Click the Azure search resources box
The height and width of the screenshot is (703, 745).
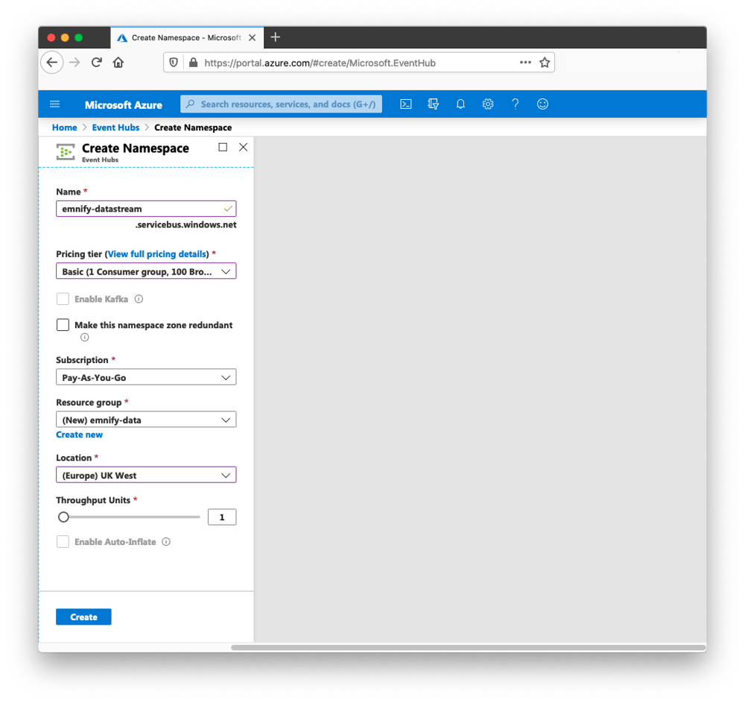[281, 104]
